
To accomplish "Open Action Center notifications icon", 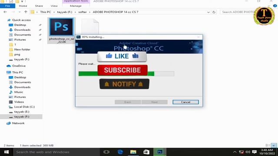I will (x=255, y=152).
